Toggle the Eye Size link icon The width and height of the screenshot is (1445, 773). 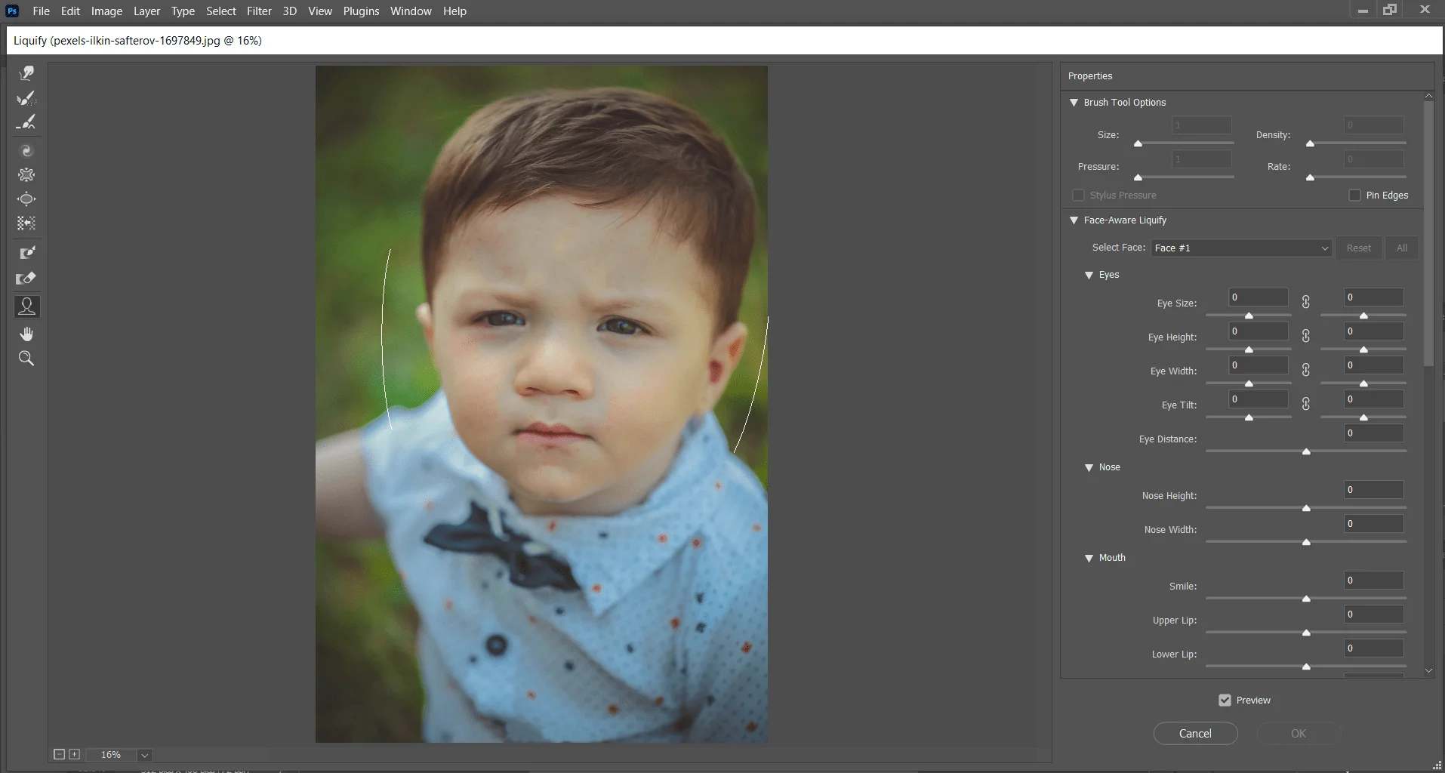point(1306,302)
